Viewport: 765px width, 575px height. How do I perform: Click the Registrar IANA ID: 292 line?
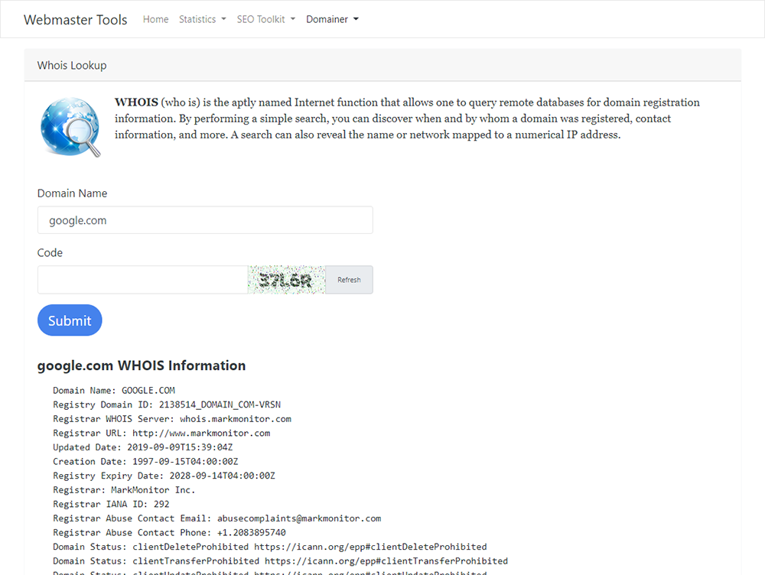(x=111, y=504)
